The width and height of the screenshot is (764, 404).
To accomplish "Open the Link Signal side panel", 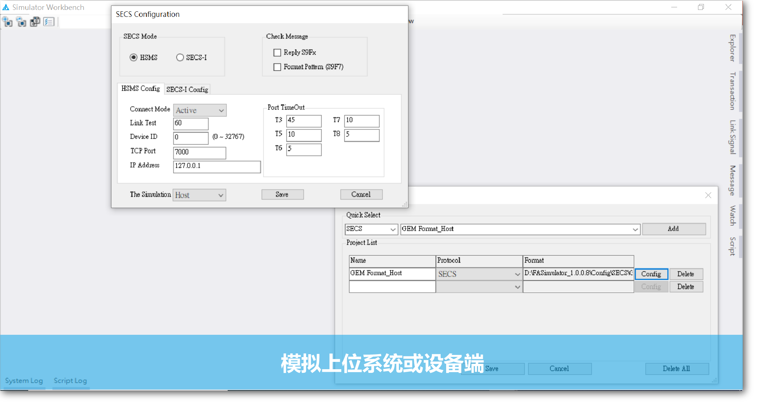I will pyautogui.click(x=732, y=137).
